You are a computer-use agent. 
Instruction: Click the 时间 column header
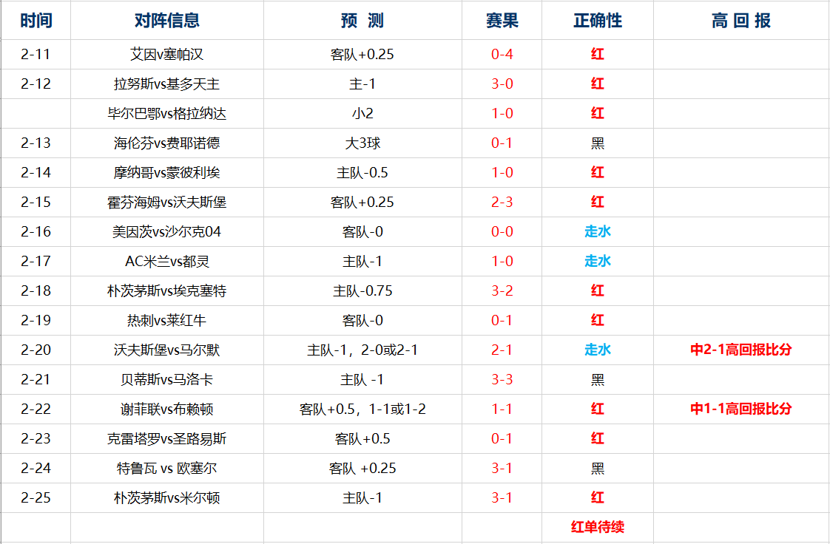click(36, 21)
